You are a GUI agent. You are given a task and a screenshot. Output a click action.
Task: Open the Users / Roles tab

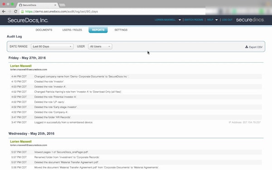click(x=72, y=30)
